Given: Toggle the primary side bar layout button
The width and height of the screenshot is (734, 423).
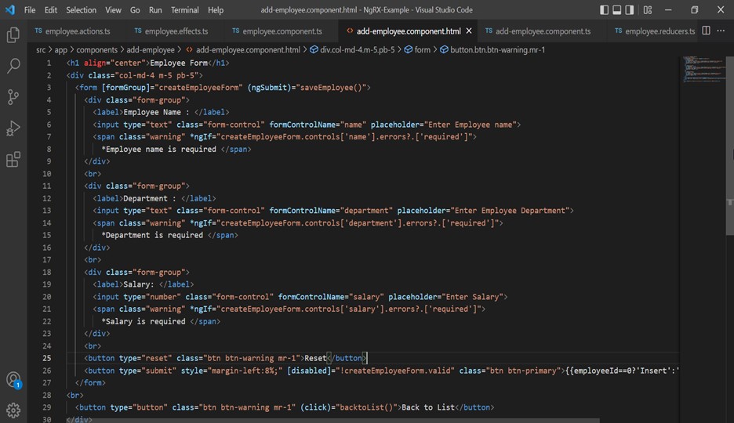Looking at the screenshot, I should coord(605,10).
